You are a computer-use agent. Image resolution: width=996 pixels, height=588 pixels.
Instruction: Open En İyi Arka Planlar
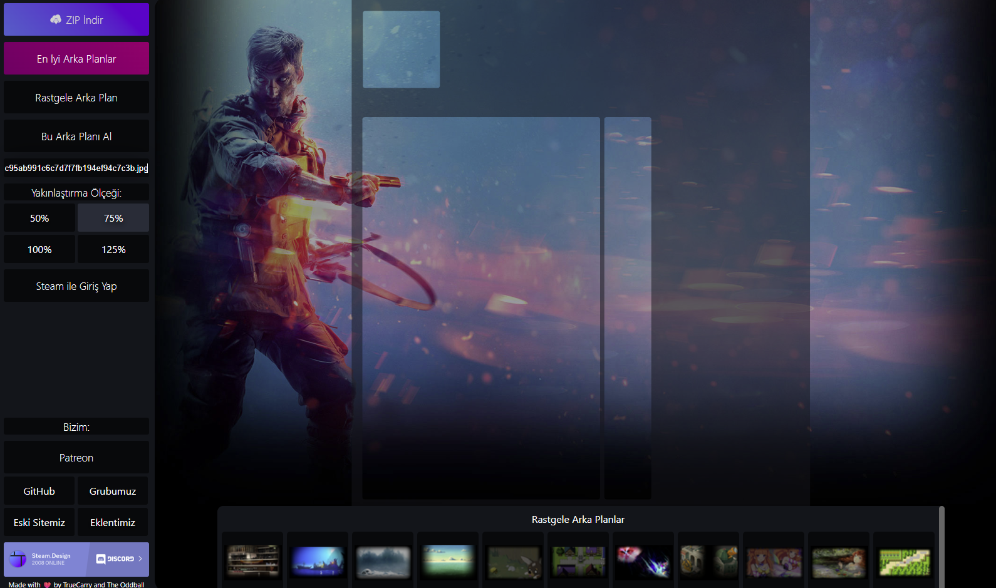coord(76,58)
